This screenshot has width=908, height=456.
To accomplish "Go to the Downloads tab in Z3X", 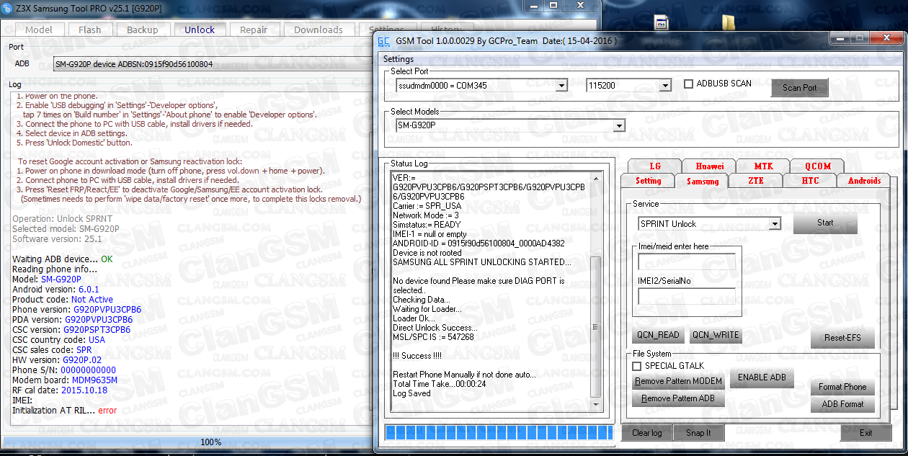I will tap(319, 30).
